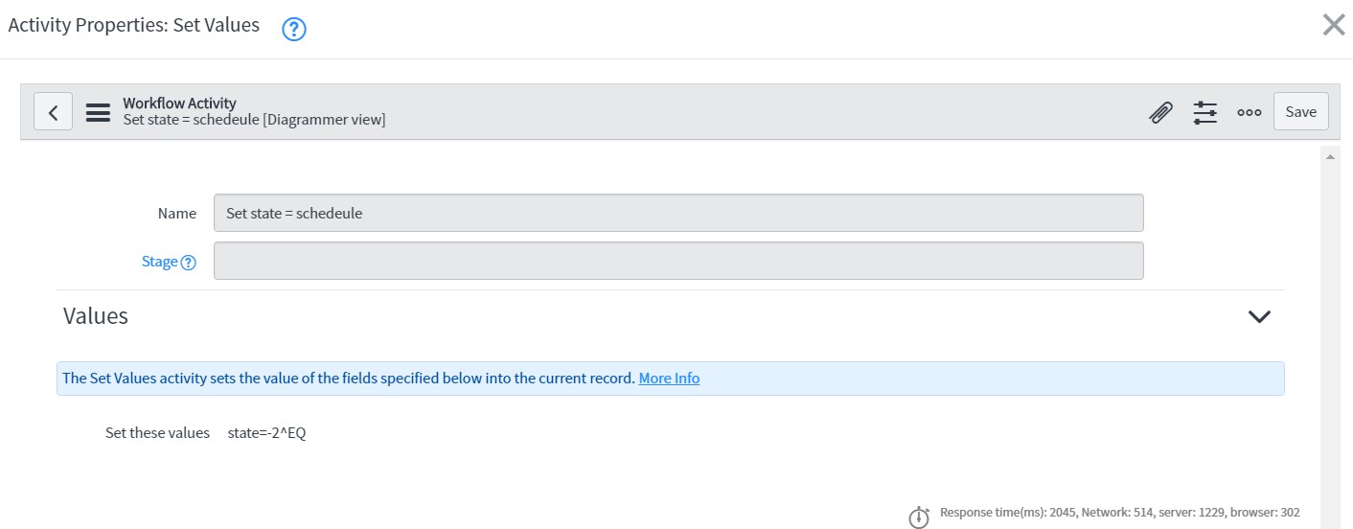Click the paperclip attachments icon
The width and height of the screenshot is (1353, 529).
click(1160, 112)
